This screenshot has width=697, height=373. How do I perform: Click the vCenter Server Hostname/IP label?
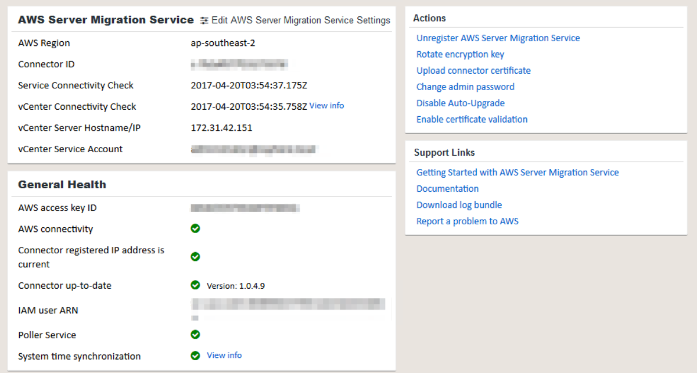pos(79,128)
